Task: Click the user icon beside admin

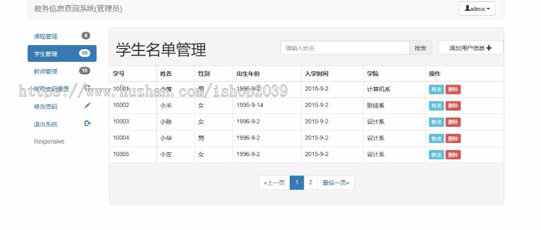Action: point(467,8)
